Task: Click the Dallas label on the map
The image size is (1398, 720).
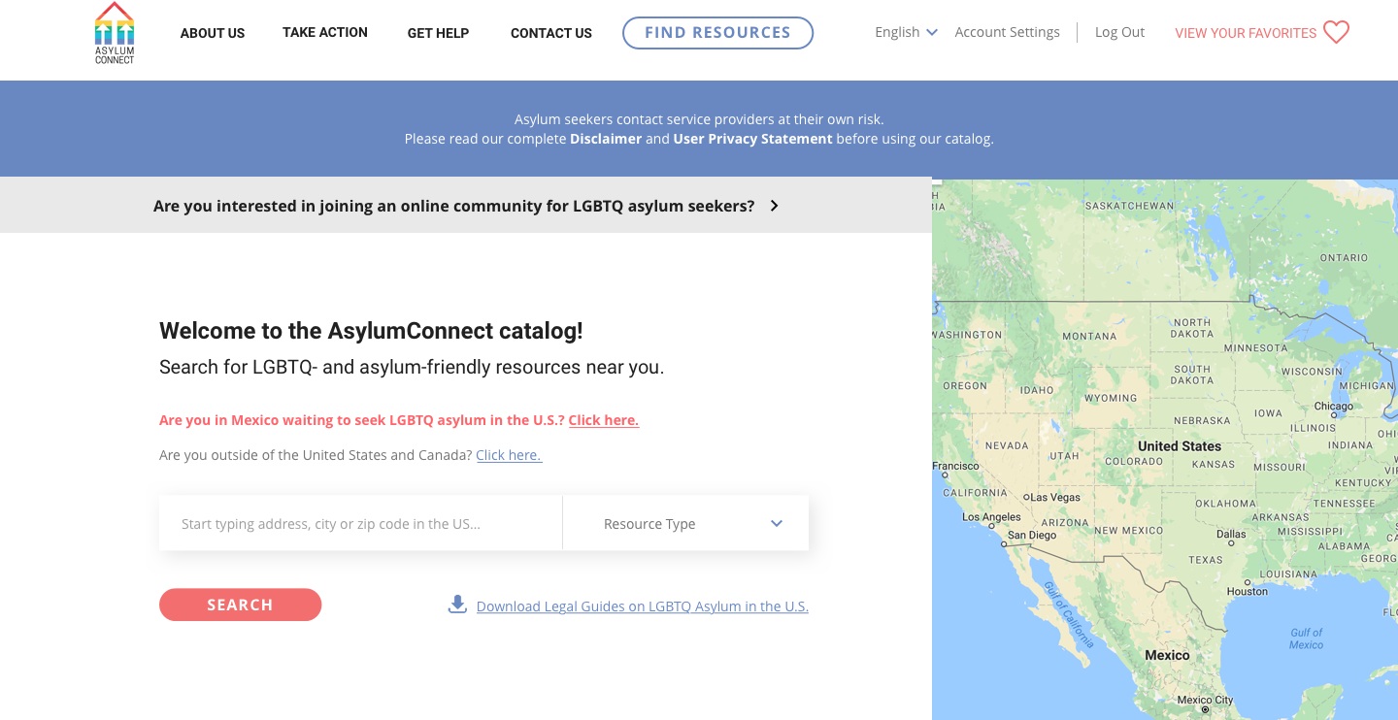Action: click(x=1231, y=534)
